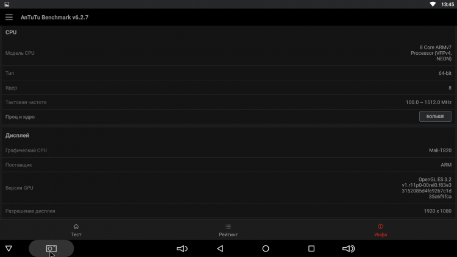The image size is (457, 257).
Task: Go back using the triangle navigation button
Action: (221, 248)
